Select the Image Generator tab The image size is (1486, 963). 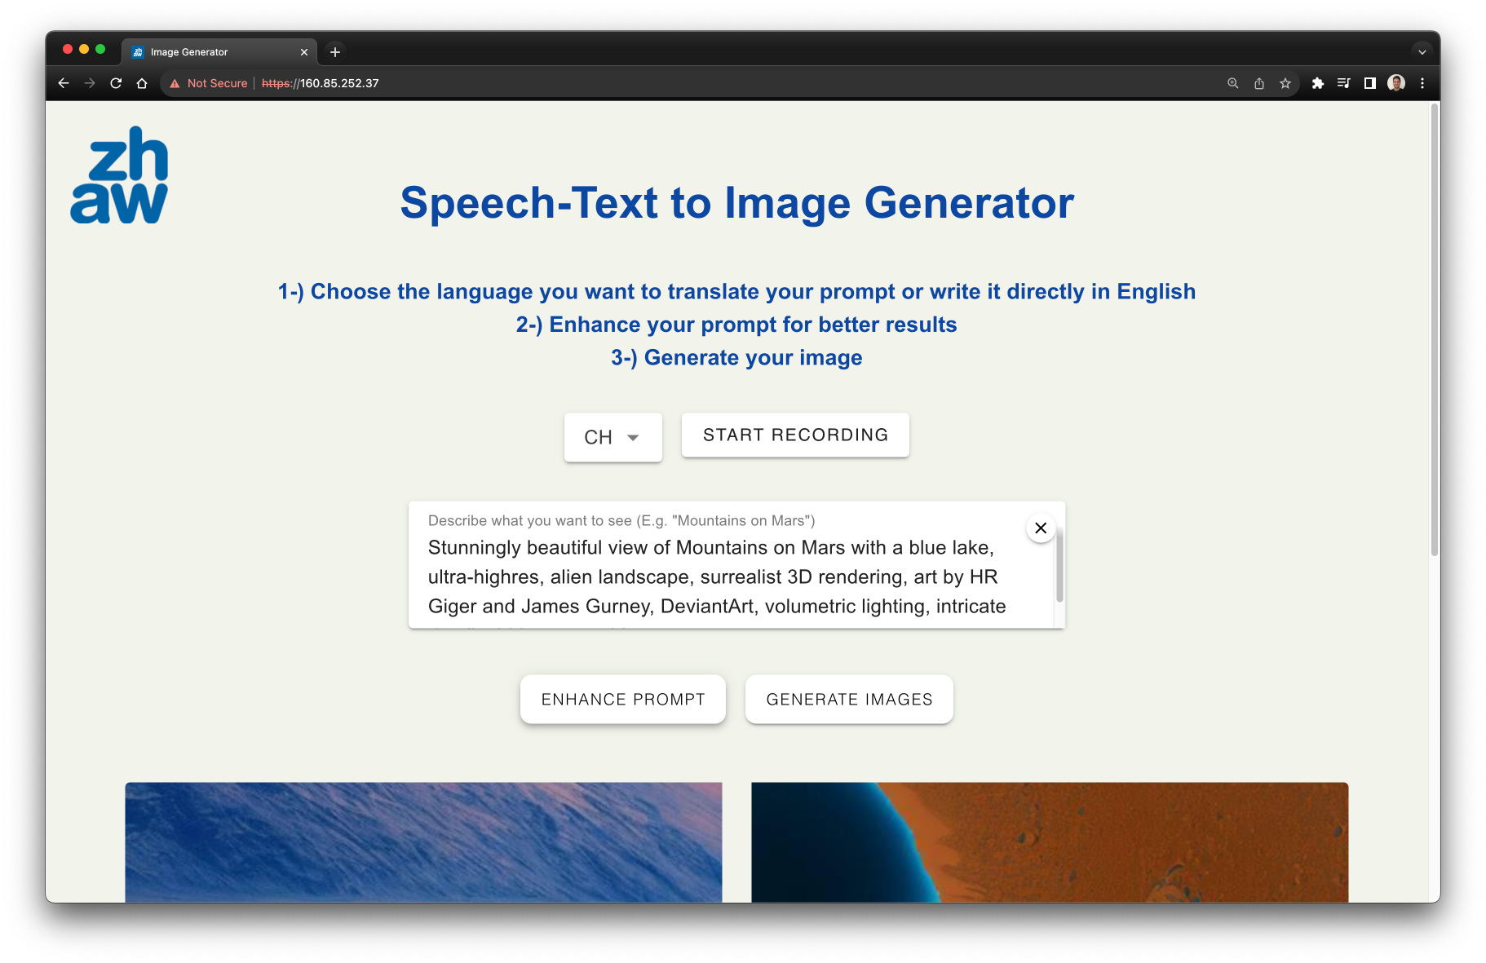click(x=212, y=51)
